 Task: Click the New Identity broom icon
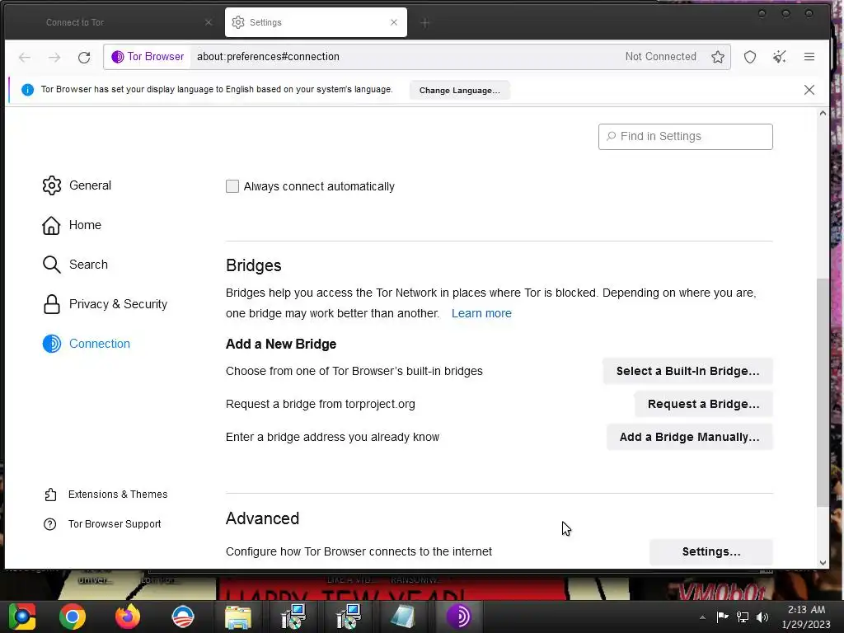[x=780, y=57]
